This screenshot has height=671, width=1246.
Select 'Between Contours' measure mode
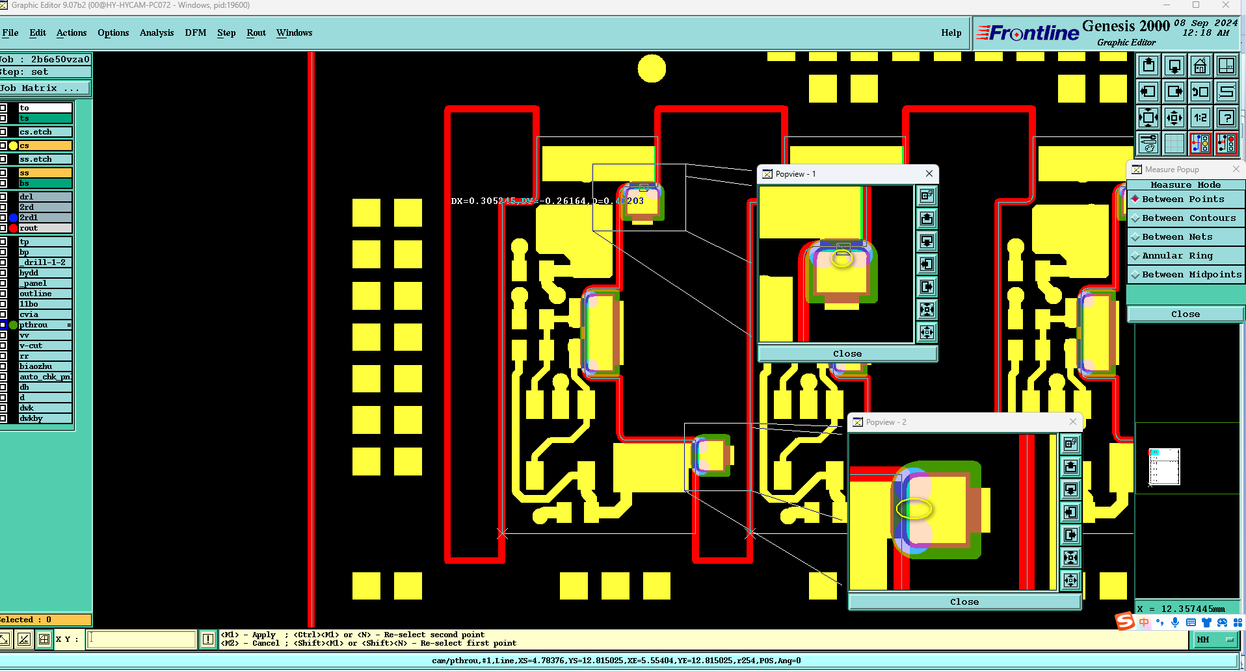(1186, 218)
